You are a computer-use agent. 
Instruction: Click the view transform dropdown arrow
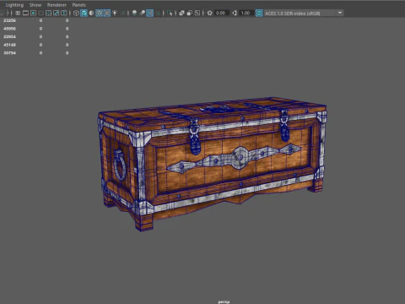[340, 13]
